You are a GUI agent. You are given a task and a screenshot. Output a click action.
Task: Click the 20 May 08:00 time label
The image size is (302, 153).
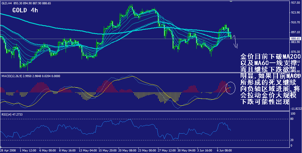127,150
